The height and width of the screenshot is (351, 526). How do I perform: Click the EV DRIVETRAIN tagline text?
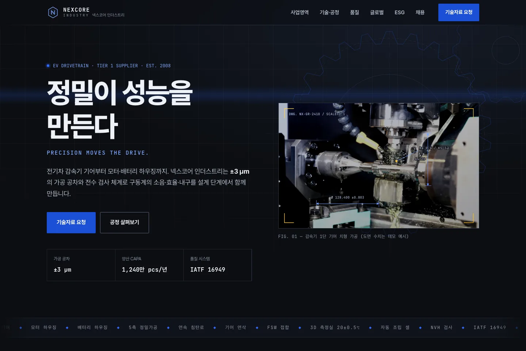112,66
